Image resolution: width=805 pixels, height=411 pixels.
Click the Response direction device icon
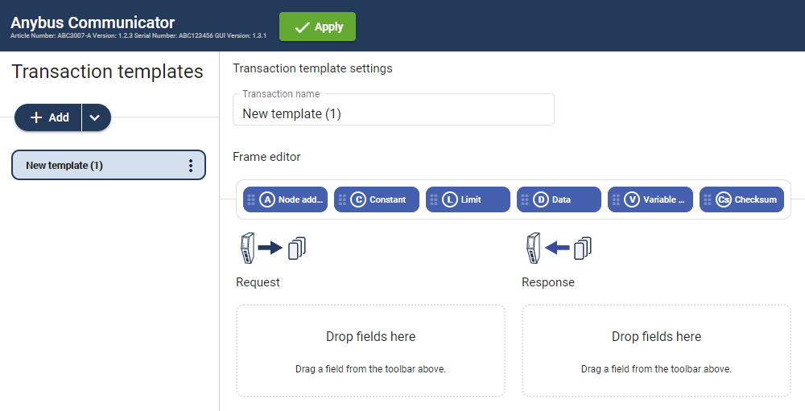[x=559, y=249]
